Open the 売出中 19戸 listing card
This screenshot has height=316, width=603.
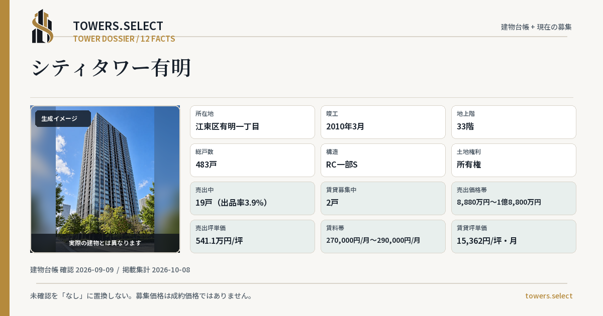click(252, 198)
